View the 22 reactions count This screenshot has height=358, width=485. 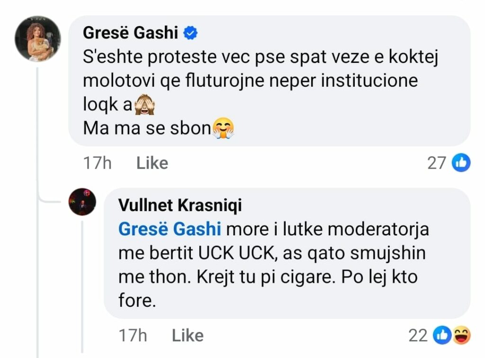point(418,336)
